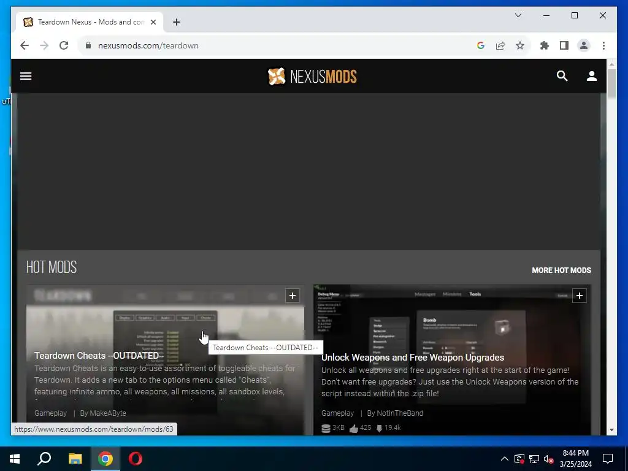Add Teardown Cheats mod with plus icon

(x=293, y=296)
